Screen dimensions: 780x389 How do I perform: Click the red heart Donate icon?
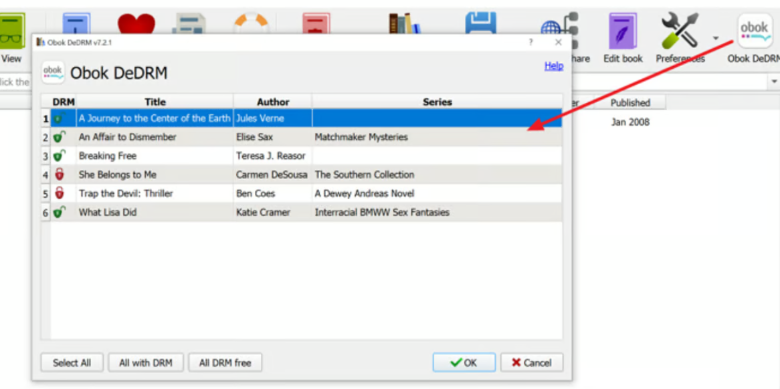click(136, 23)
